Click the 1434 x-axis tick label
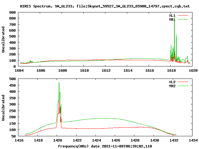This screenshot has width=199, height=149. click(x=193, y=140)
